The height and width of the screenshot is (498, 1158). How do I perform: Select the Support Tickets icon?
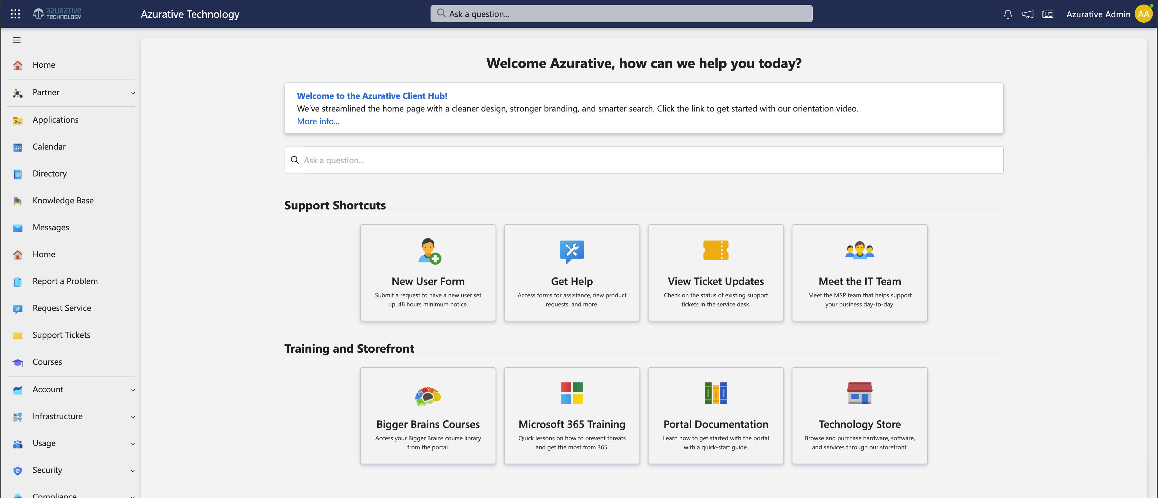pos(18,335)
